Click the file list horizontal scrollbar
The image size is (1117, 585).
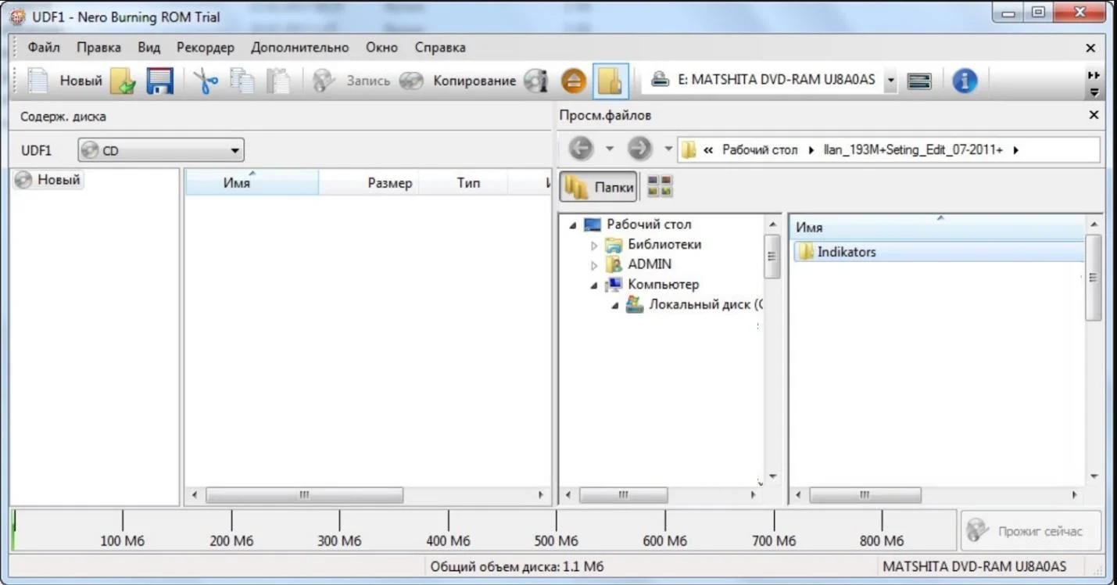pos(865,495)
